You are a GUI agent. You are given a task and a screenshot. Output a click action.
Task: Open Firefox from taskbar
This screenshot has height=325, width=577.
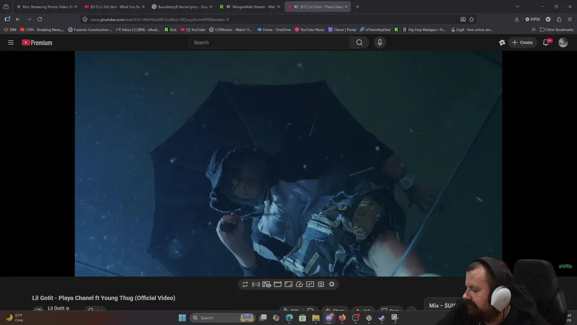(342, 318)
